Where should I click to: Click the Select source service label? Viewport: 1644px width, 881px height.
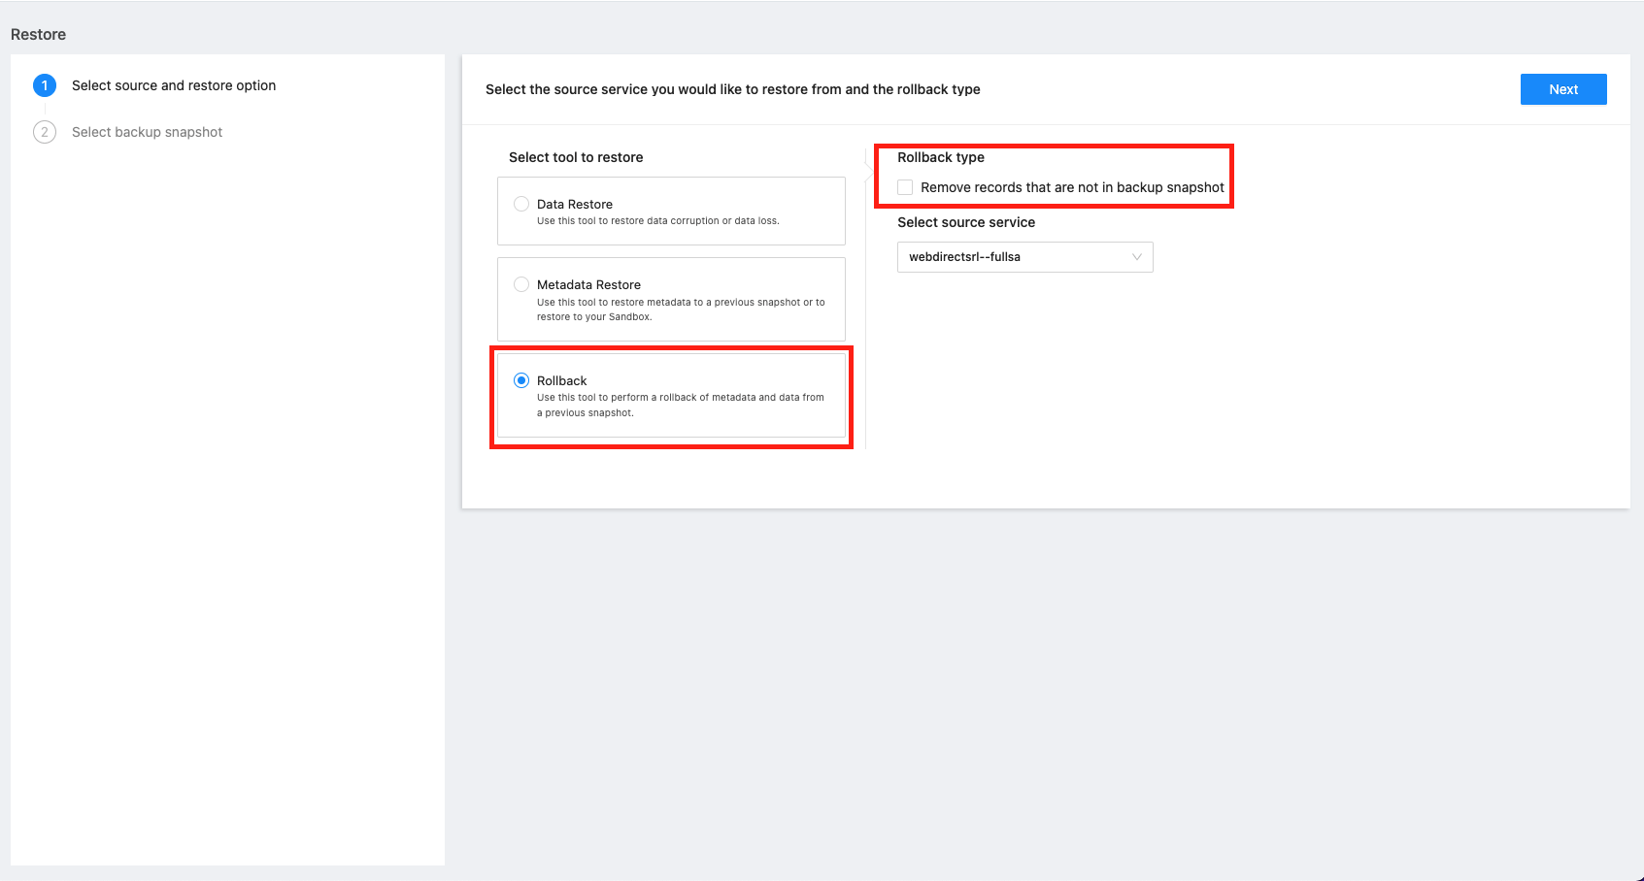[x=965, y=222]
